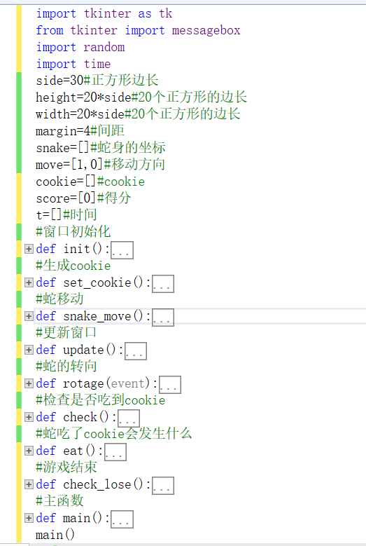
Task: Open ellipsis box after eat()
Action: click(x=115, y=452)
